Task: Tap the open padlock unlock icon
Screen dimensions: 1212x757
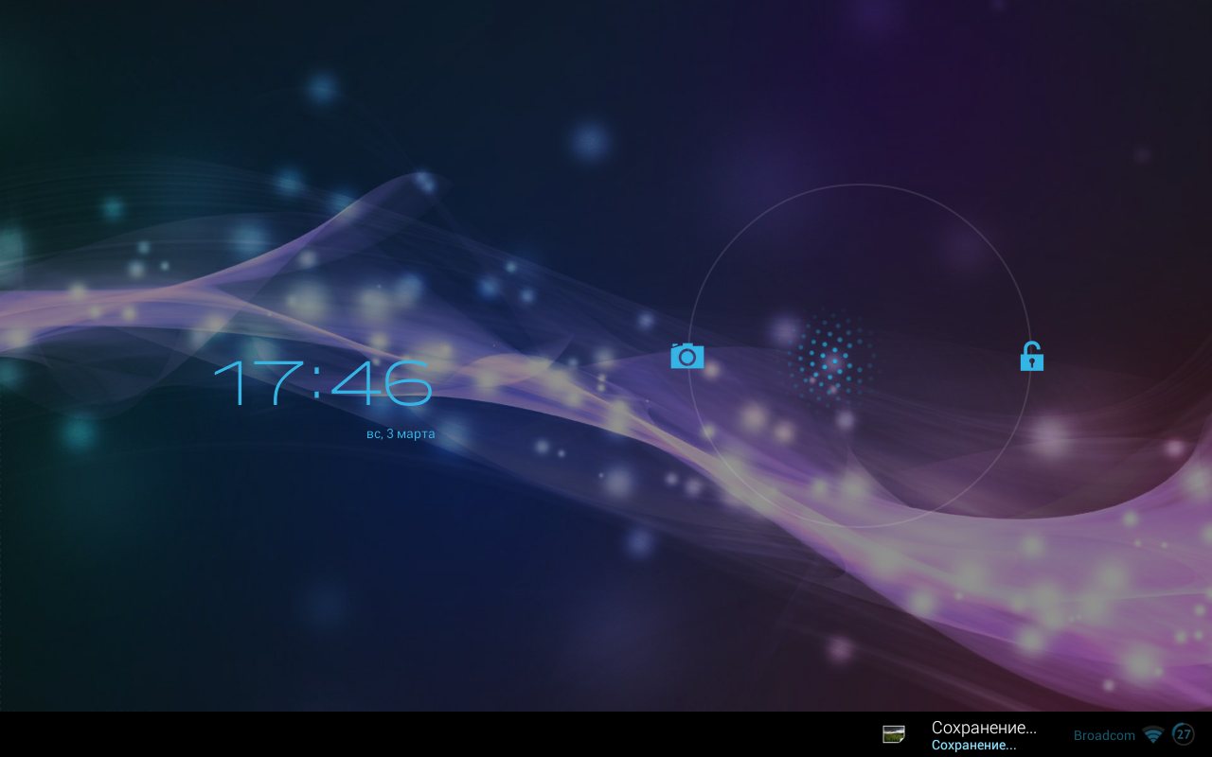Action: click(x=1031, y=357)
